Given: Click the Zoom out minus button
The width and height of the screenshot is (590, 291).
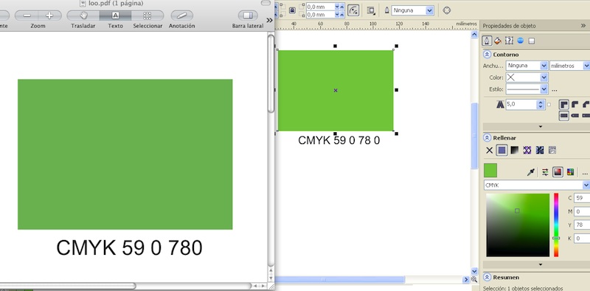Looking at the screenshot, I should pos(27,16).
